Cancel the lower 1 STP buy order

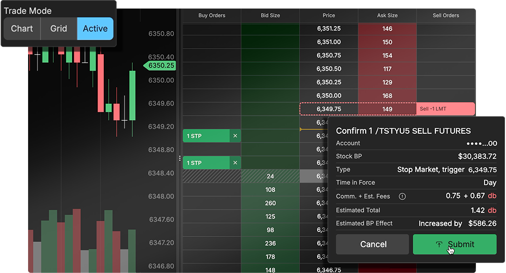pos(235,163)
